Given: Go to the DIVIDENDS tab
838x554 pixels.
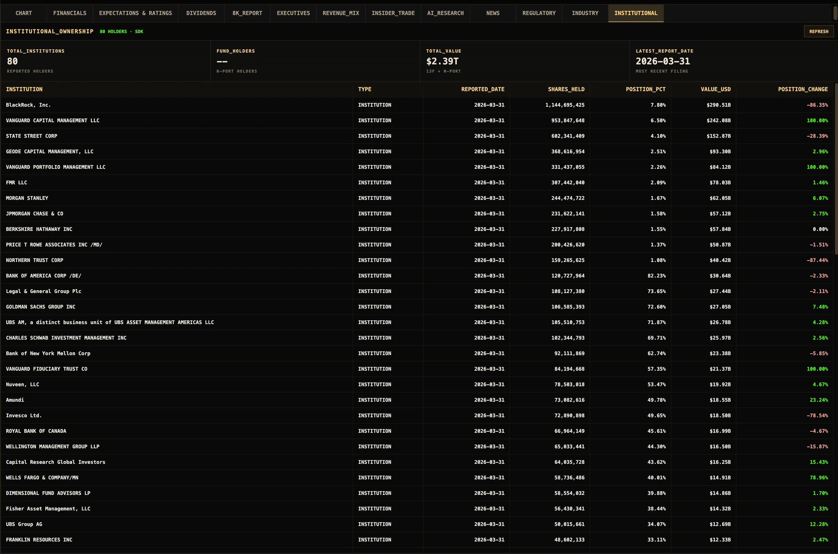Looking at the screenshot, I should pyautogui.click(x=201, y=13).
